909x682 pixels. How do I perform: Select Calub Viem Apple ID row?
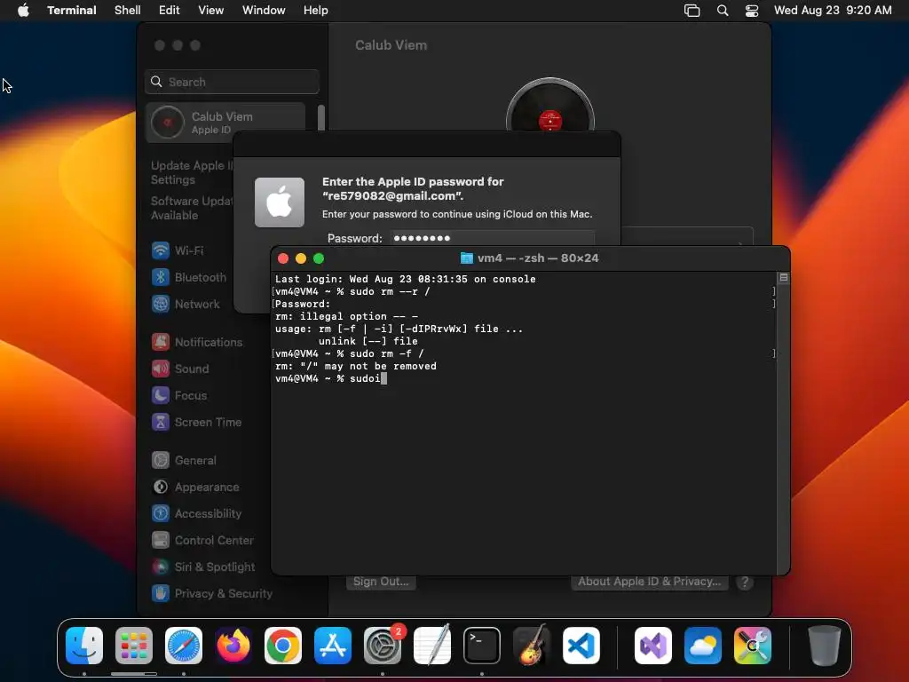pyautogui.click(x=225, y=123)
